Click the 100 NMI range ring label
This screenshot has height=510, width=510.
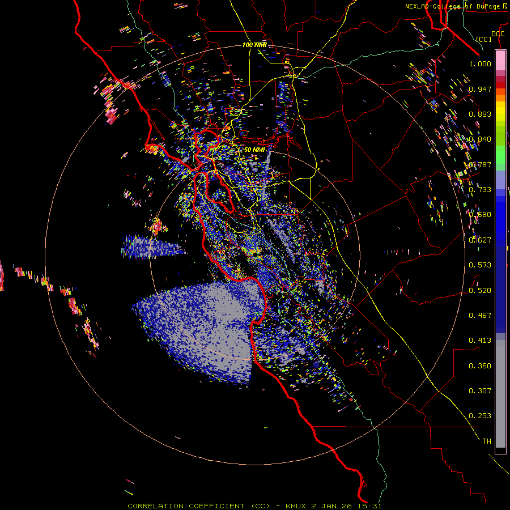tap(254, 45)
